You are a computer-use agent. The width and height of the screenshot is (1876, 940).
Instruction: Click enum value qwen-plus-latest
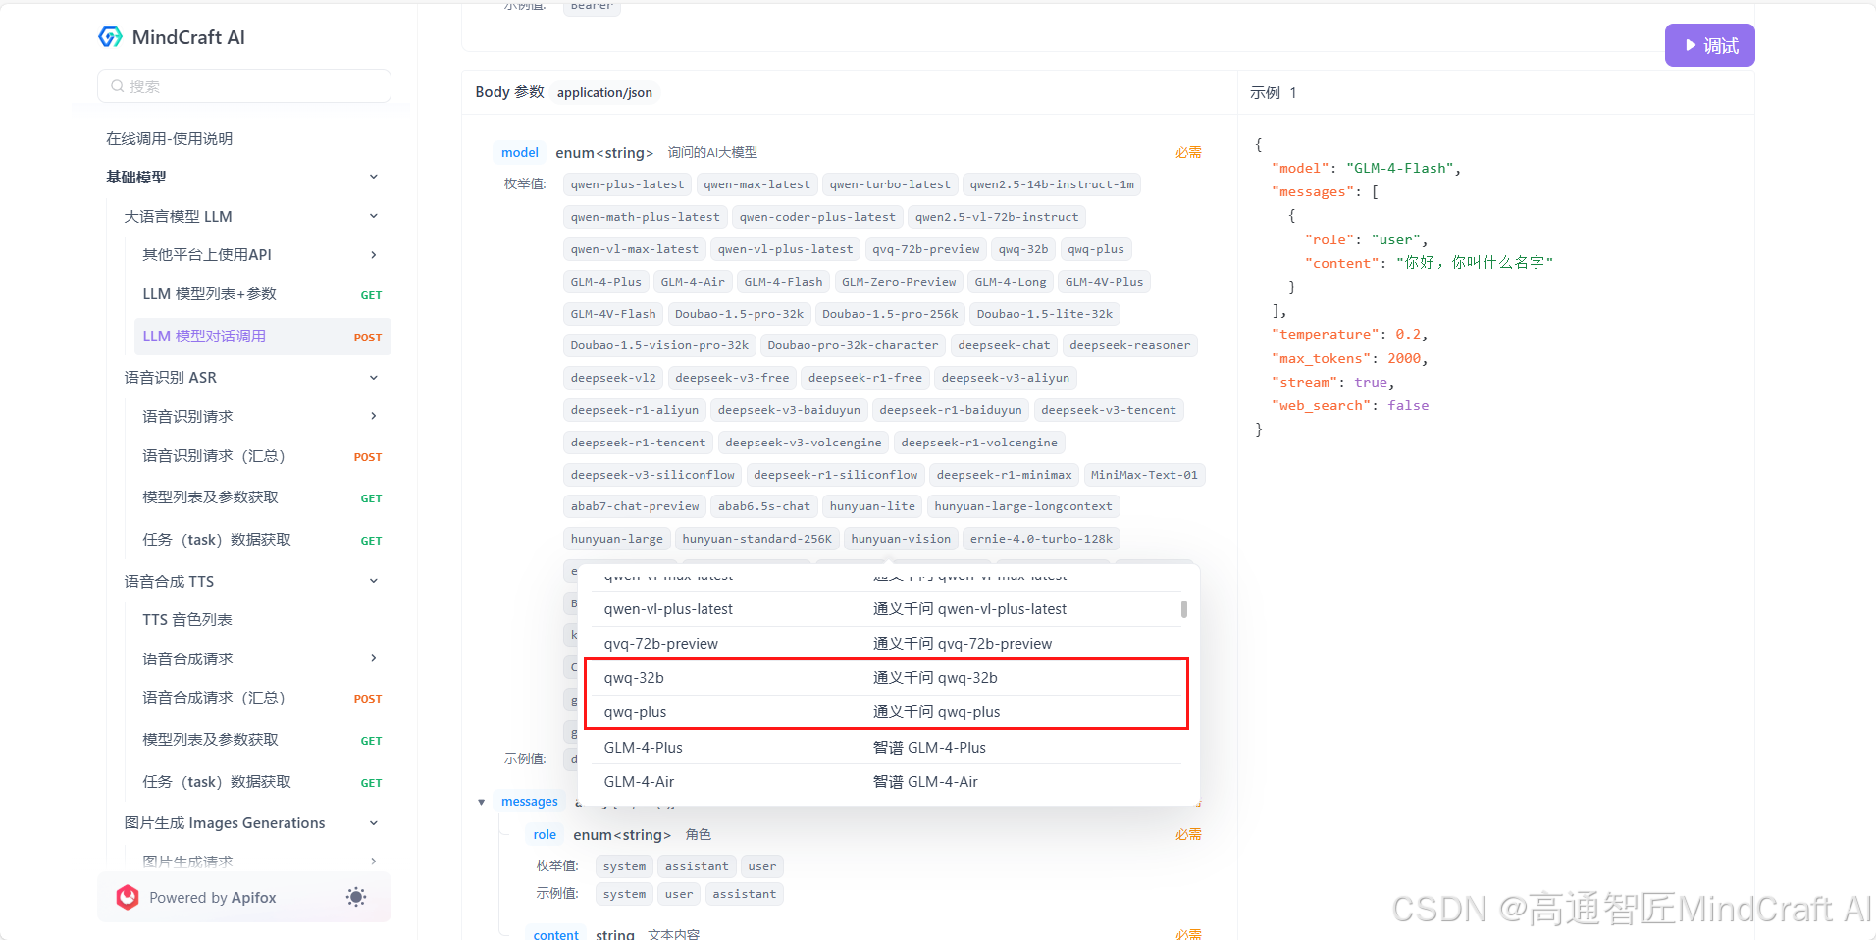point(627,184)
